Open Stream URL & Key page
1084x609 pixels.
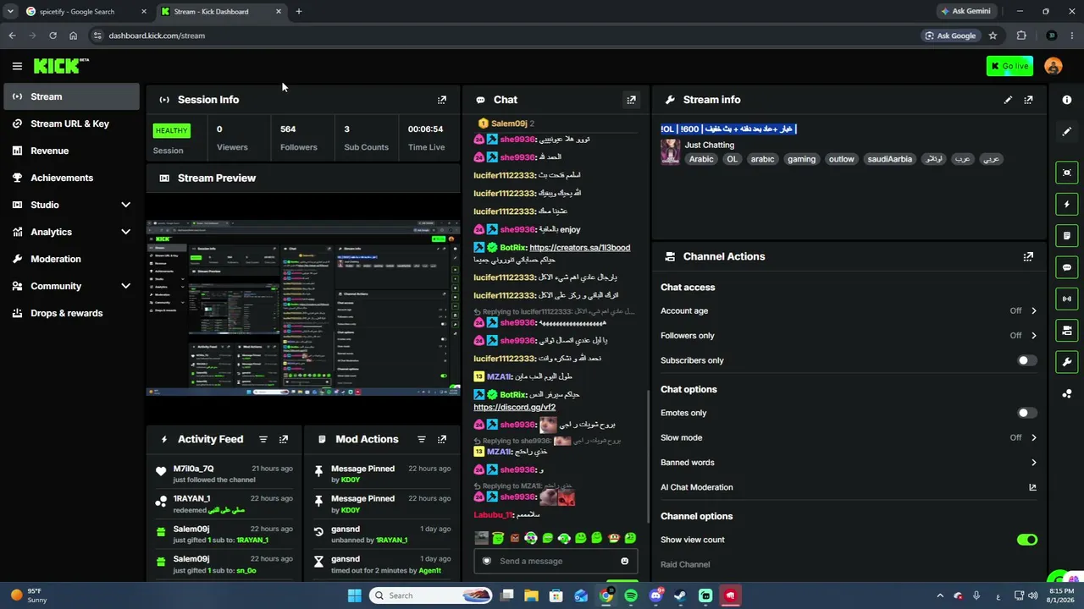click(72, 123)
